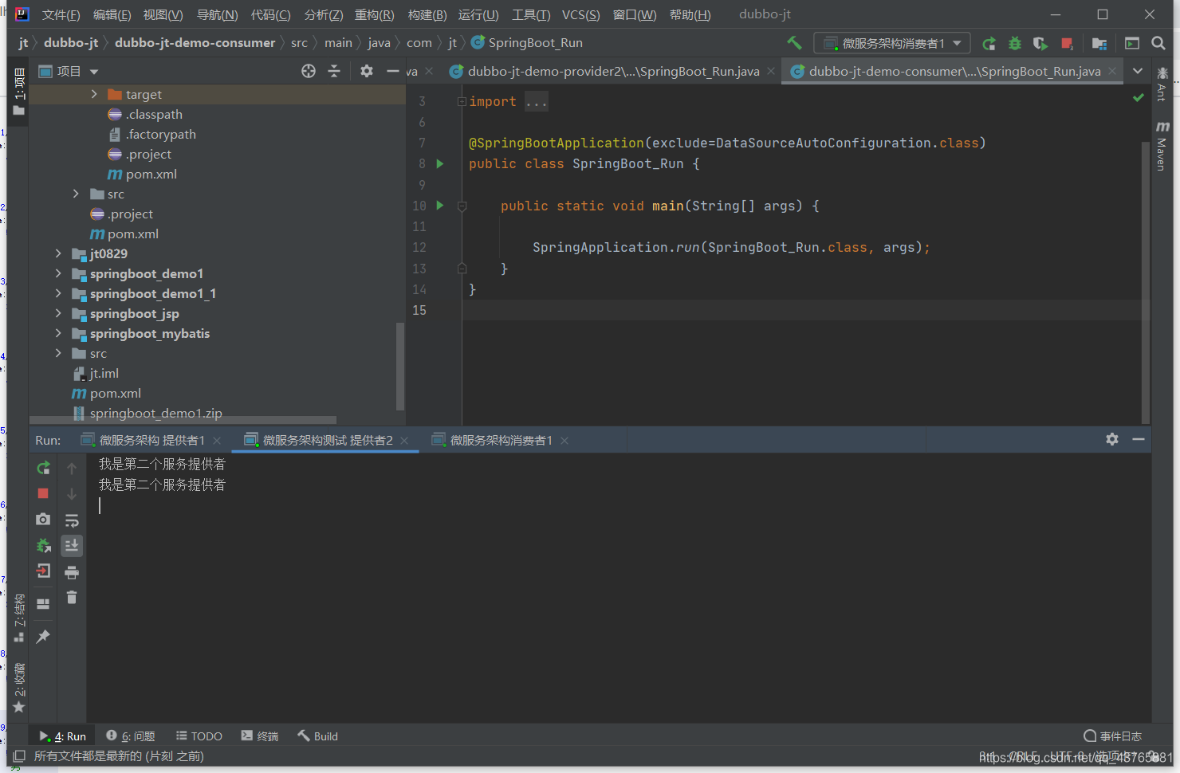The width and height of the screenshot is (1180, 773).
Task: Open the 终端 terminal tool window
Action: click(x=260, y=736)
